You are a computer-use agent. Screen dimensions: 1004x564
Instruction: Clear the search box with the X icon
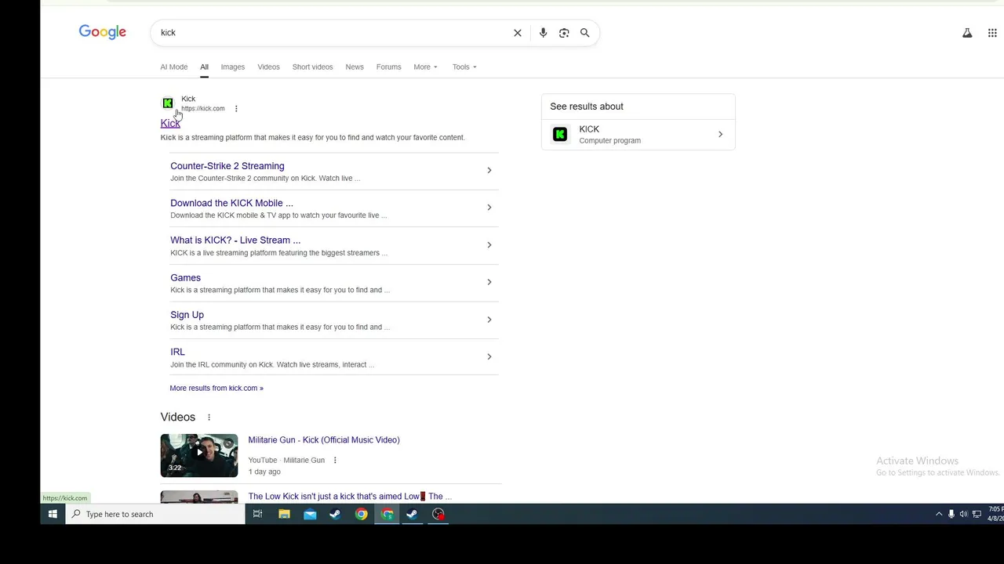tap(518, 33)
